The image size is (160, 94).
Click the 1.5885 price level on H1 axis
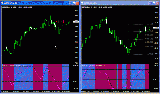[x=76, y=63]
